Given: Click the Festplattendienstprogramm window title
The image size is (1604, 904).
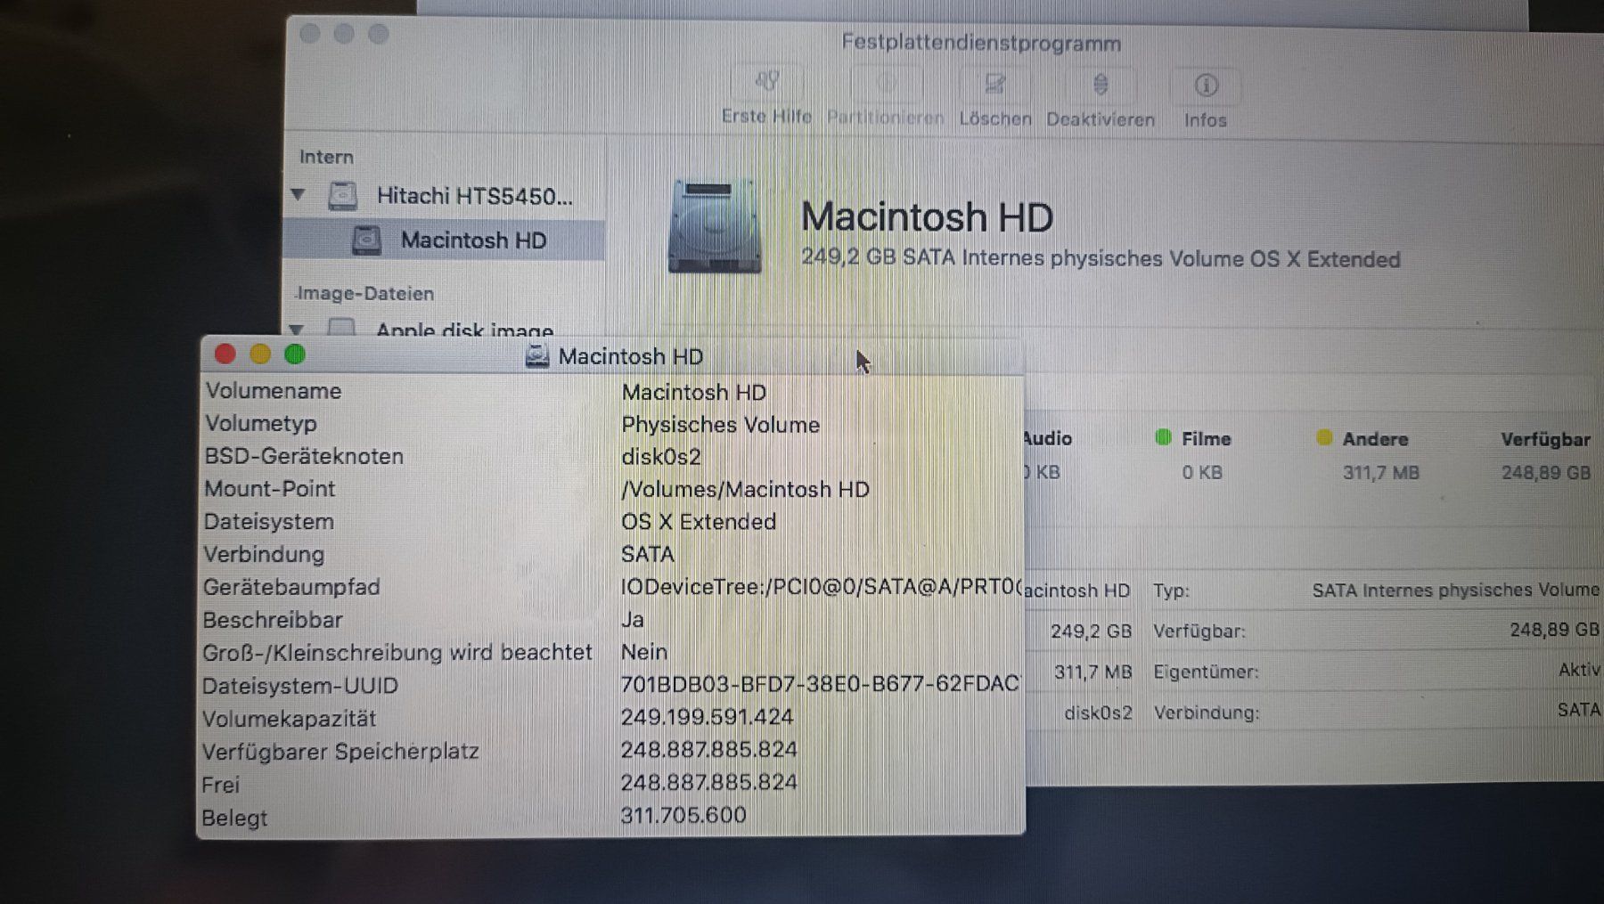Looking at the screenshot, I should click(x=981, y=43).
